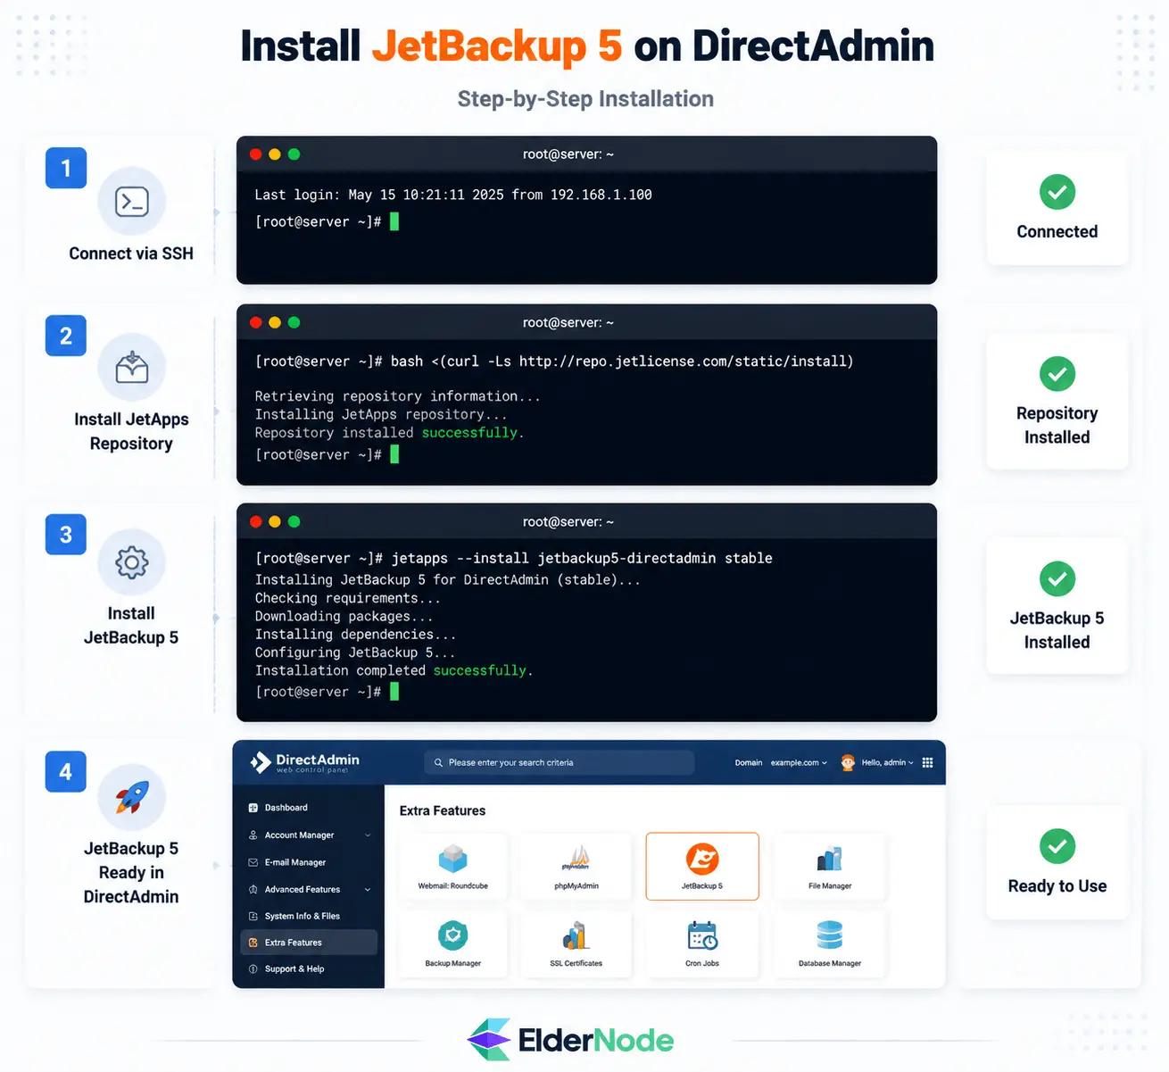Open the apps grid icon in DirectAdmin header
1169x1072 pixels.
927,762
